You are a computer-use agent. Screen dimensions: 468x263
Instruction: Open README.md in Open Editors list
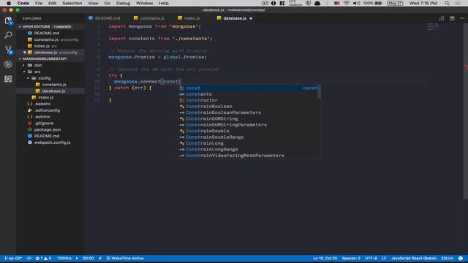click(x=46, y=33)
